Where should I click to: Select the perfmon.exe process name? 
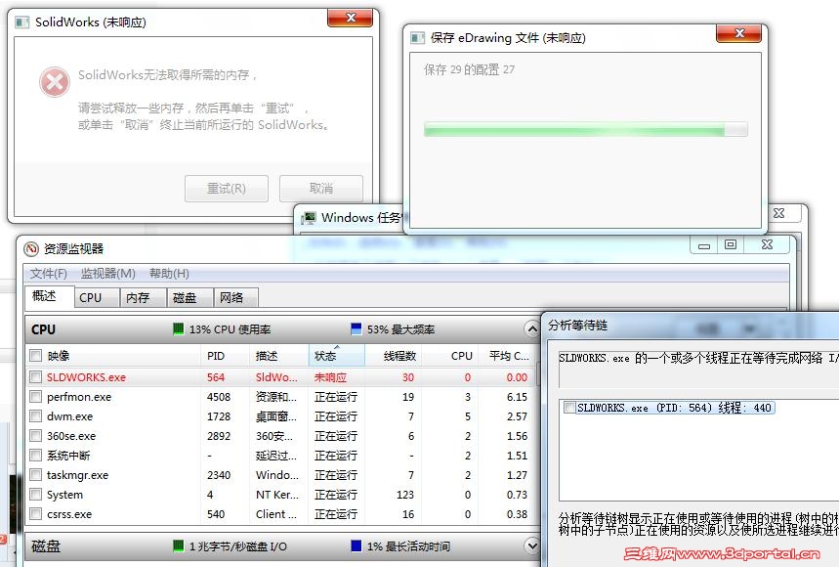(79, 397)
